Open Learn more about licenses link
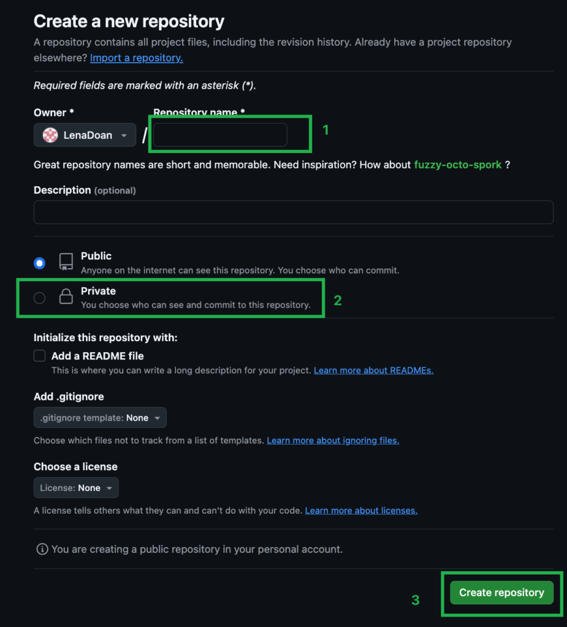567x627 pixels. pos(361,510)
